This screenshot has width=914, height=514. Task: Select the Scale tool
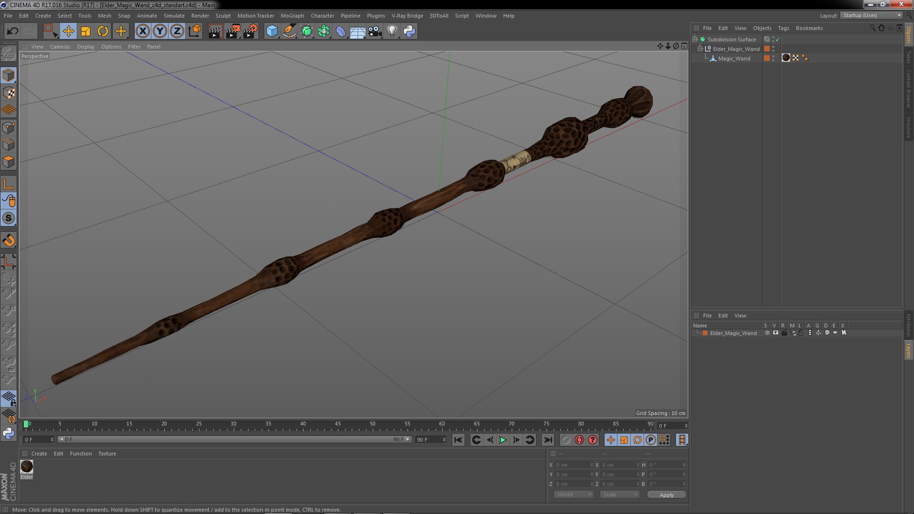click(x=86, y=31)
